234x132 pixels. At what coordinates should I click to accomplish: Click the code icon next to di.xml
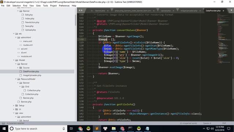19,52
